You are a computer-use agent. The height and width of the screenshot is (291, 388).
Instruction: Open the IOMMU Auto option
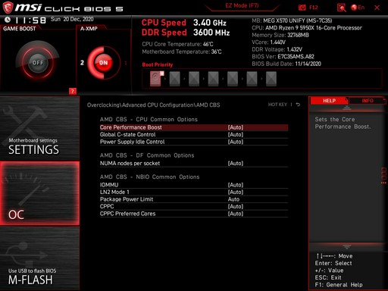point(194,185)
